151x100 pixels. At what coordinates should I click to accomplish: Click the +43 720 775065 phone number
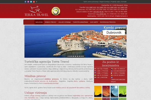click(x=102, y=69)
